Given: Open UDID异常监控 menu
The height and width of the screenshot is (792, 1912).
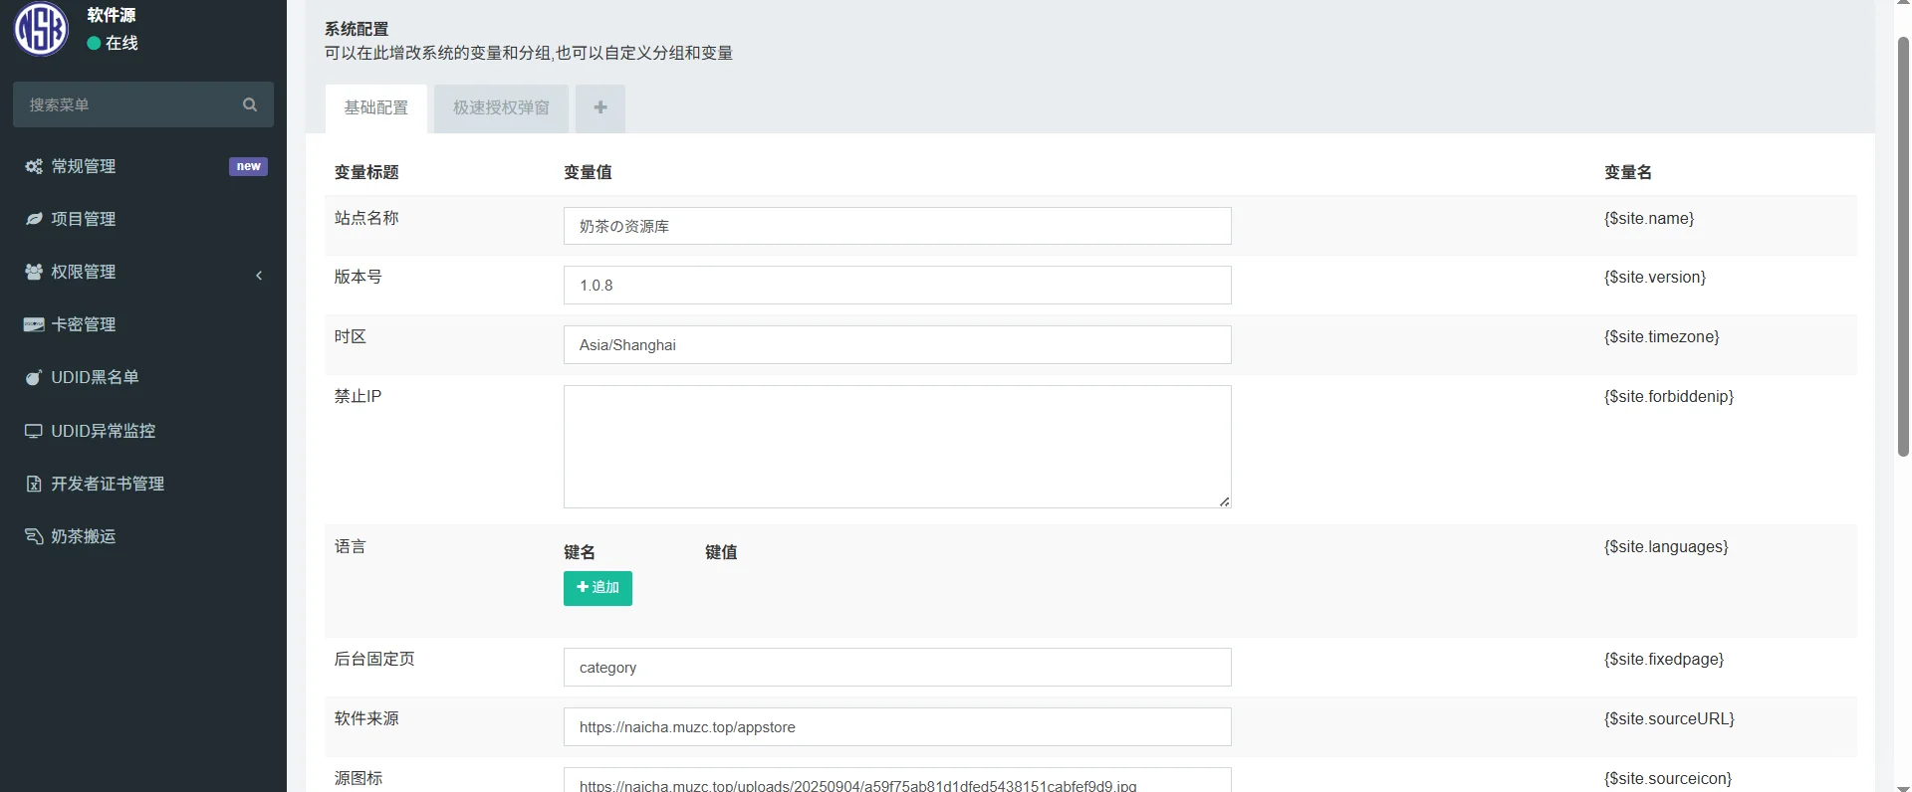Looking at the screenshot, I should [x=143, y=431].
